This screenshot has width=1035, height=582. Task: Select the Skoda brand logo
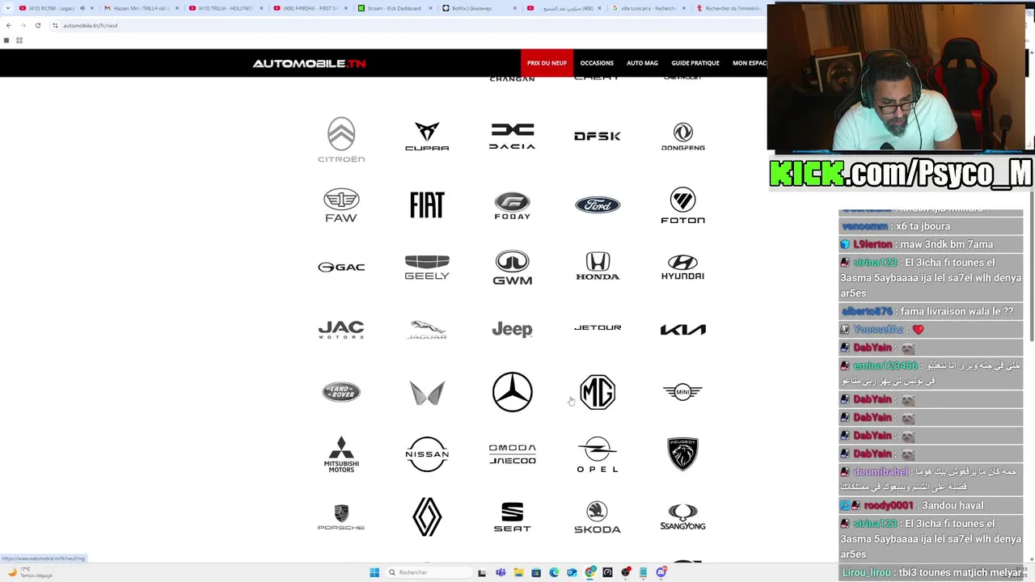pyautogui.click(x=598, y=517)
